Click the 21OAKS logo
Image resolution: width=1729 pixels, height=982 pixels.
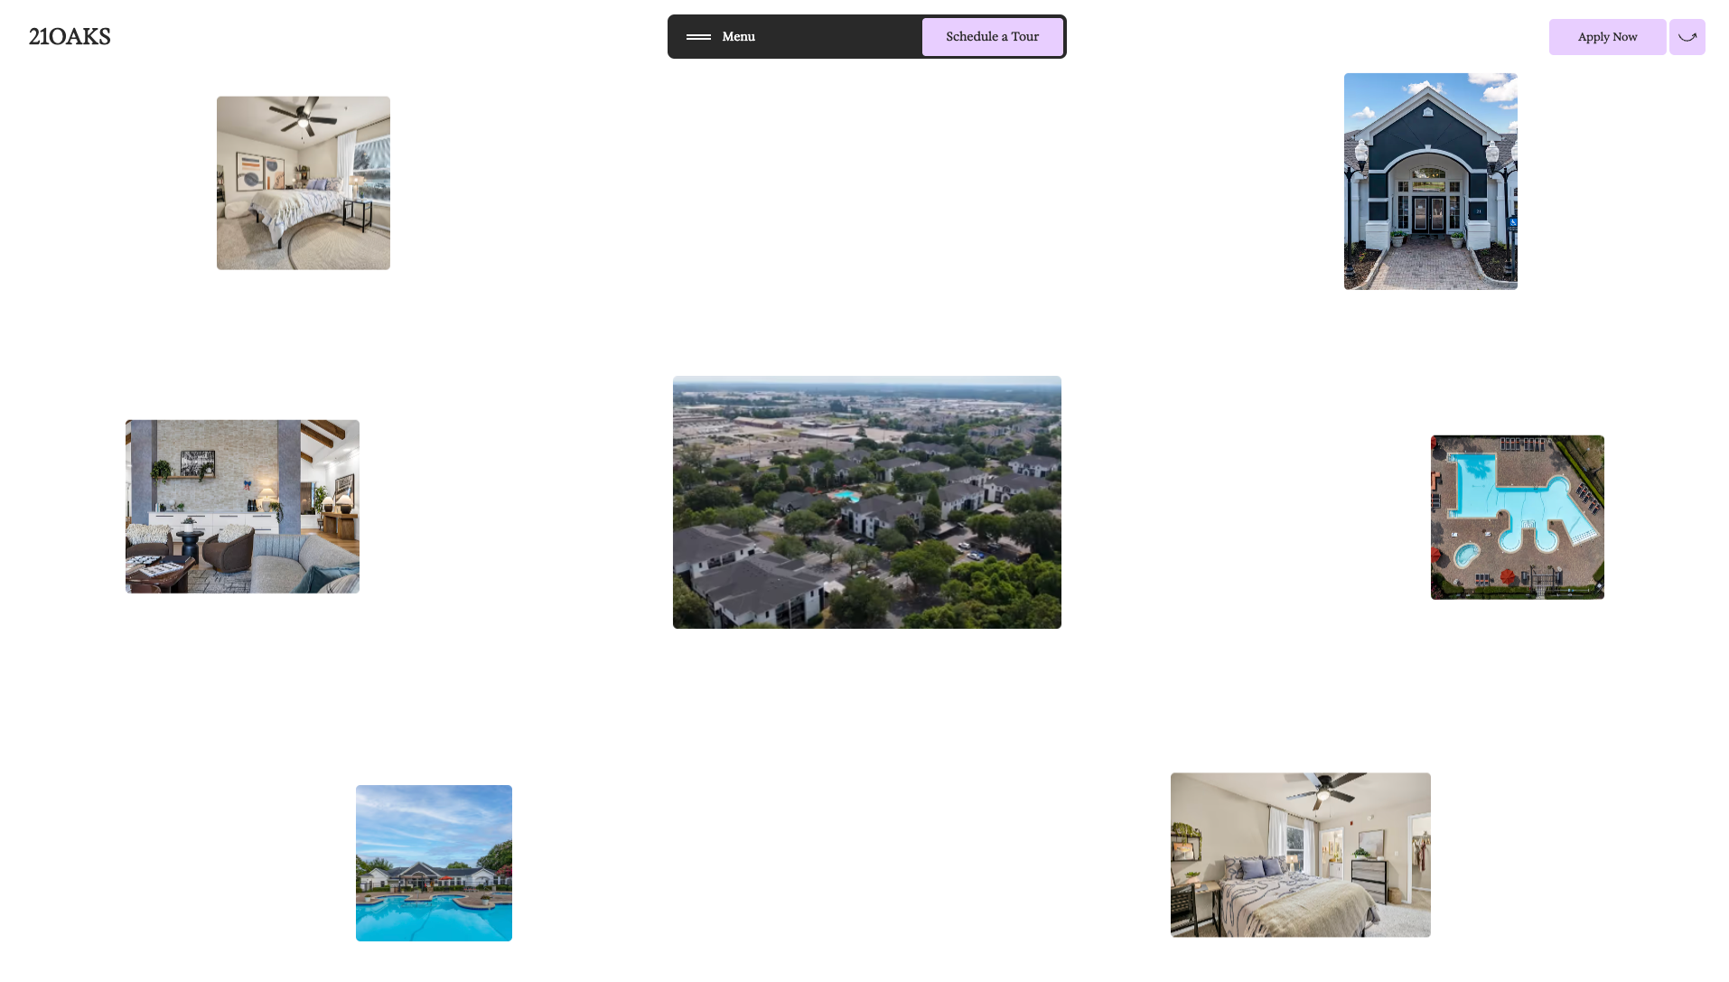tap(70, 37)
